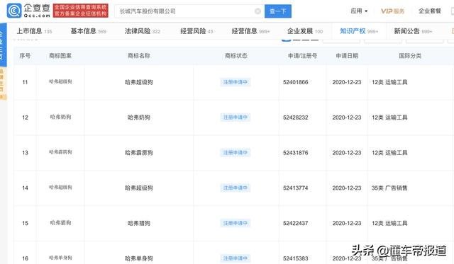Click trademark name 哈弗猎狗

pos(139,223)
